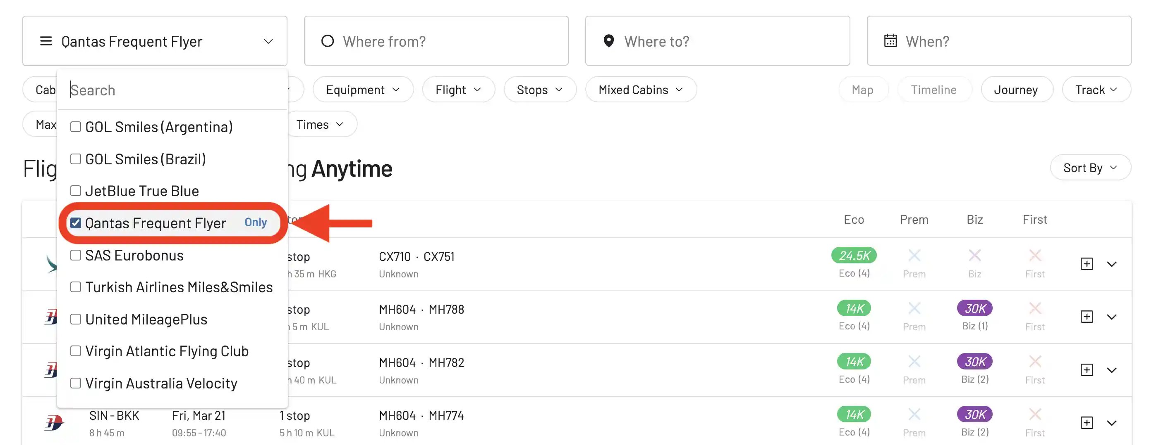This screenshot has height=445, width=1149.
Task: Open the Flight filter dropdown
Action: click(x=459, y=90)
